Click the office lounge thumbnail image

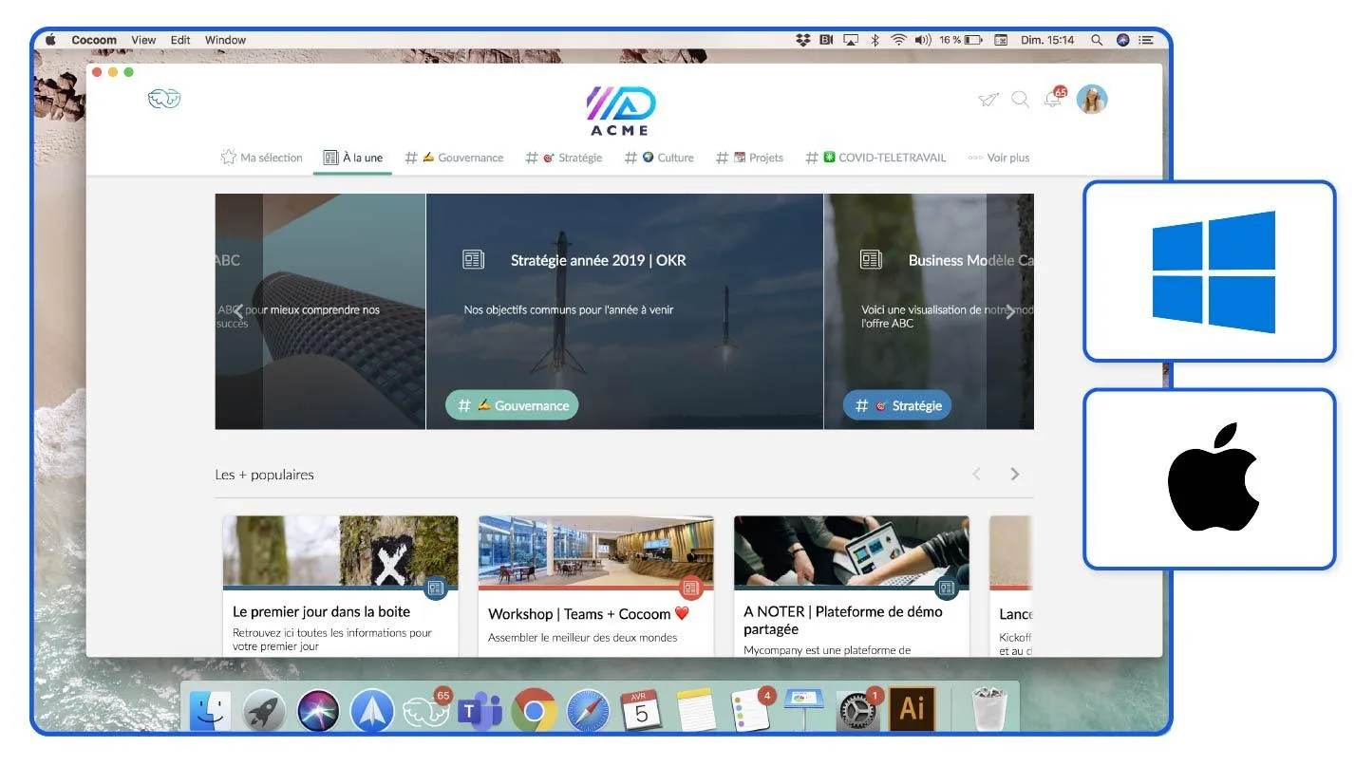point(595,551)
